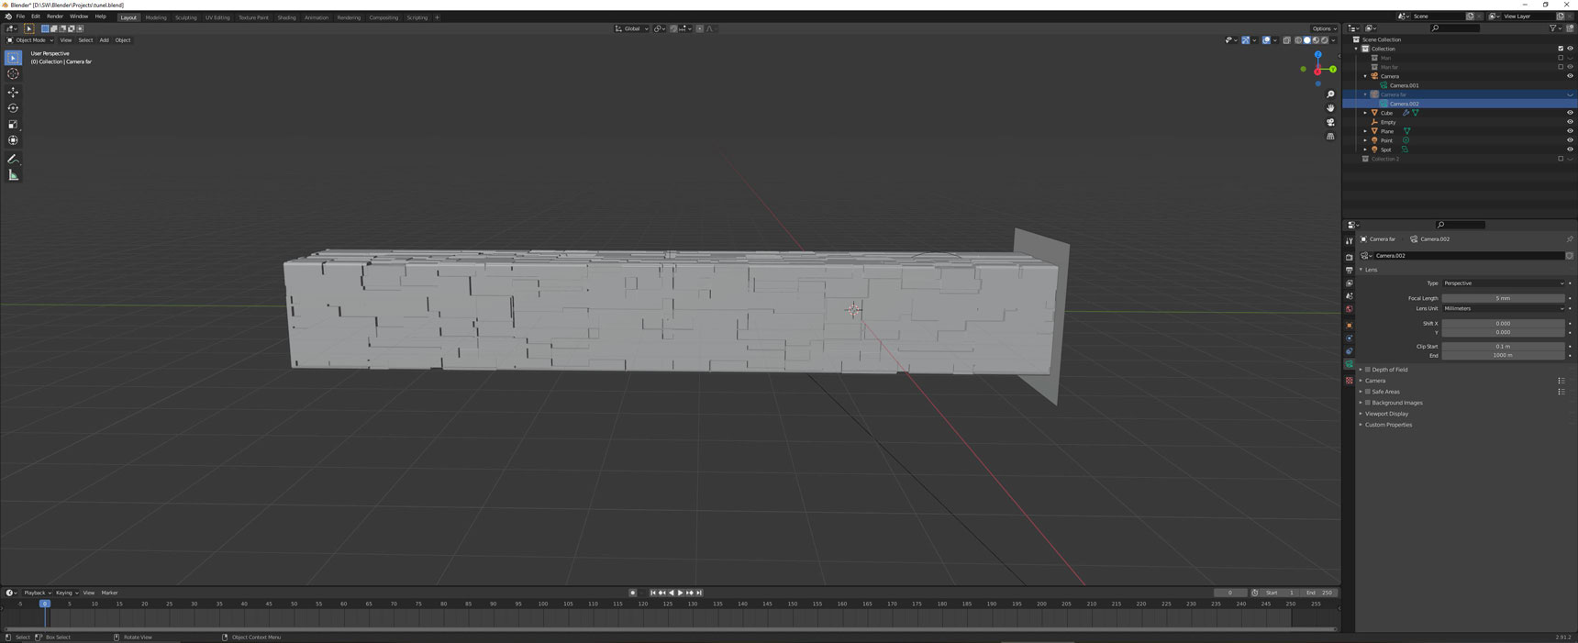The image size is (1578, 643).
Task: Toggle camera view in viewport
Action: [x=1330, y=122]
